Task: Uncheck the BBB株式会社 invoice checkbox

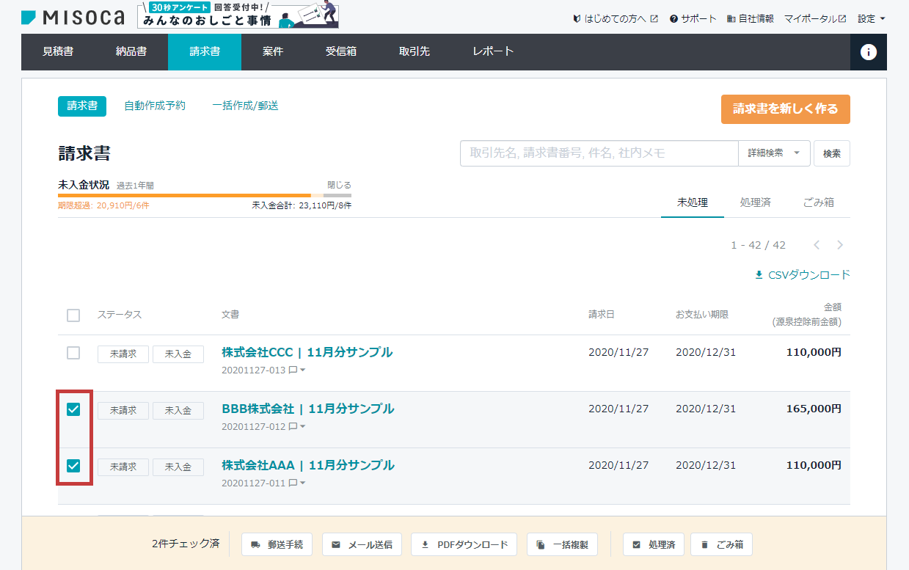Action: 73,409
